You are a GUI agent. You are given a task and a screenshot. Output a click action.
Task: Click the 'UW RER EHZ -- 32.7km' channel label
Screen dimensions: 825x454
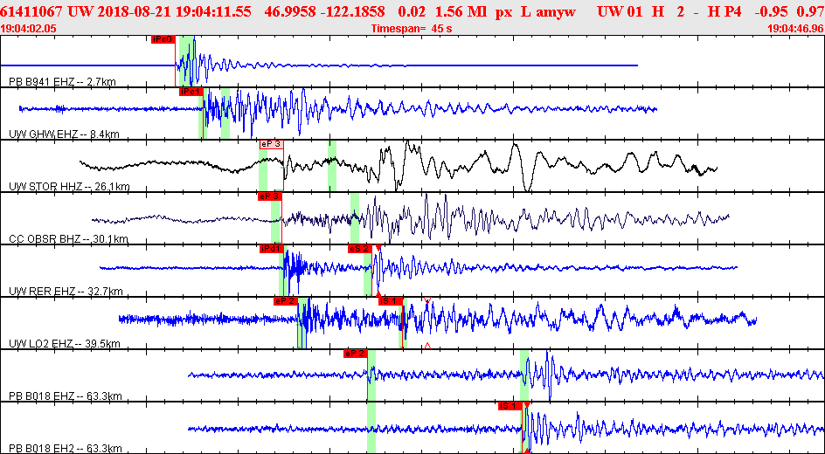66,291
